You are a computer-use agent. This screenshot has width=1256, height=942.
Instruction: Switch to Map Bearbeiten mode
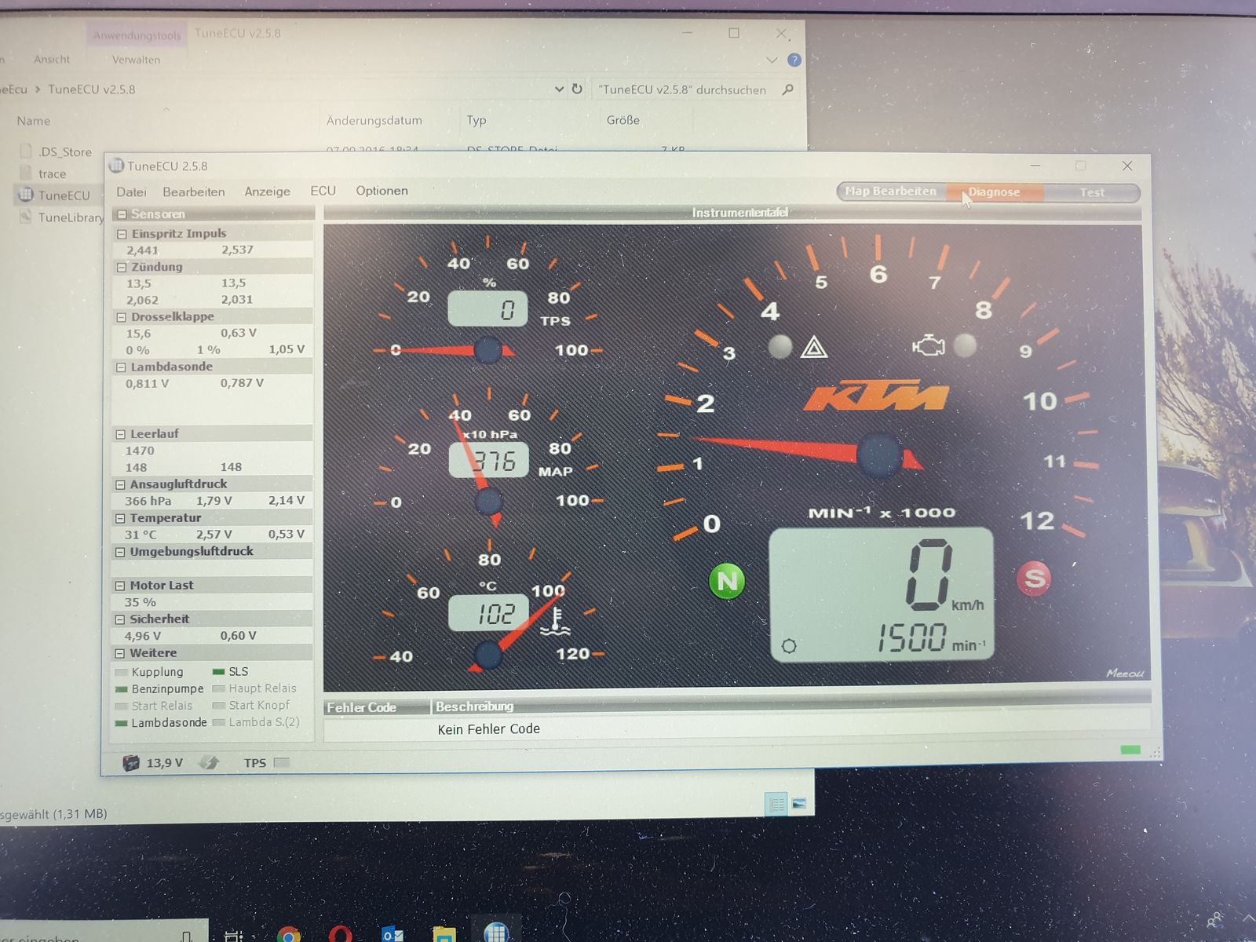tap(891, 192)
